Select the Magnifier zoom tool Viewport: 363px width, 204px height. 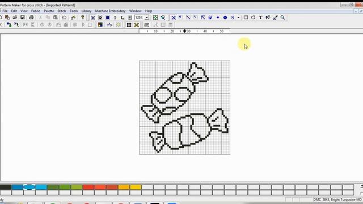(282, 18)
